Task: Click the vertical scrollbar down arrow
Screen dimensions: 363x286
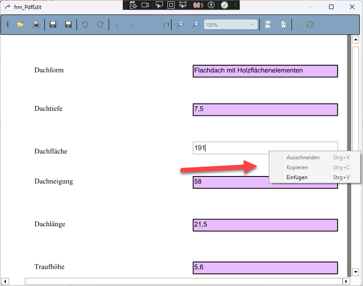Action: 356,272
